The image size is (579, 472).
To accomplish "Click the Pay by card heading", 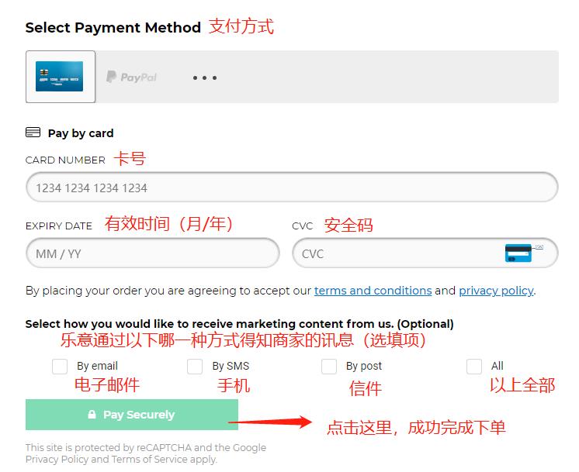I will (x=80, y=133).
